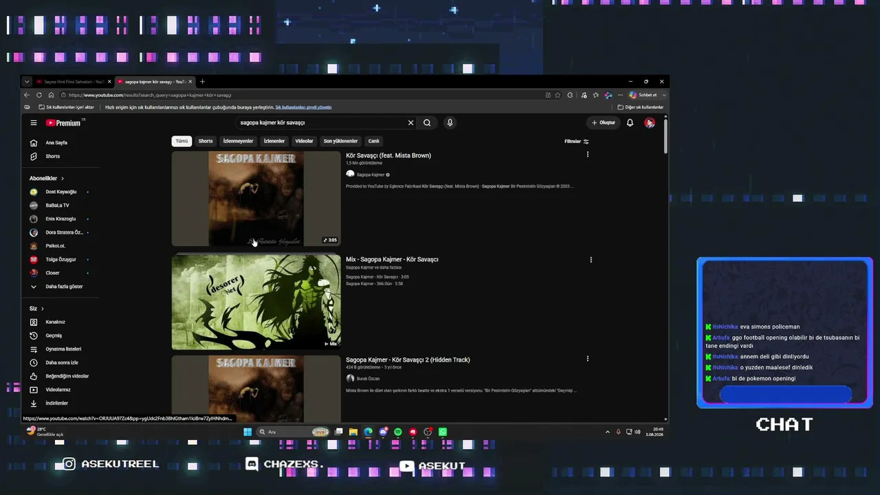Open options for Kör Savaşçı 2 (Hidden Track)
Screen dimensions: 880x495
(x=587, y=359)
